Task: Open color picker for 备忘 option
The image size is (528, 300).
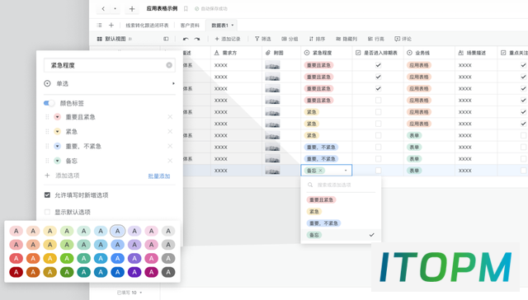Action: [x=57, y=161]
